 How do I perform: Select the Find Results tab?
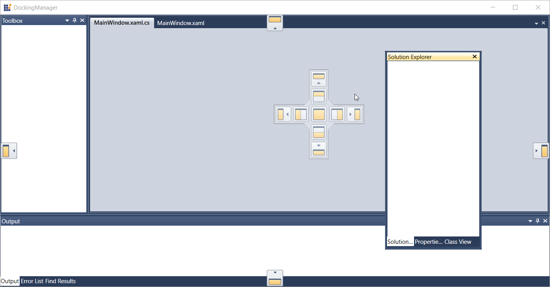pos(60,281)
